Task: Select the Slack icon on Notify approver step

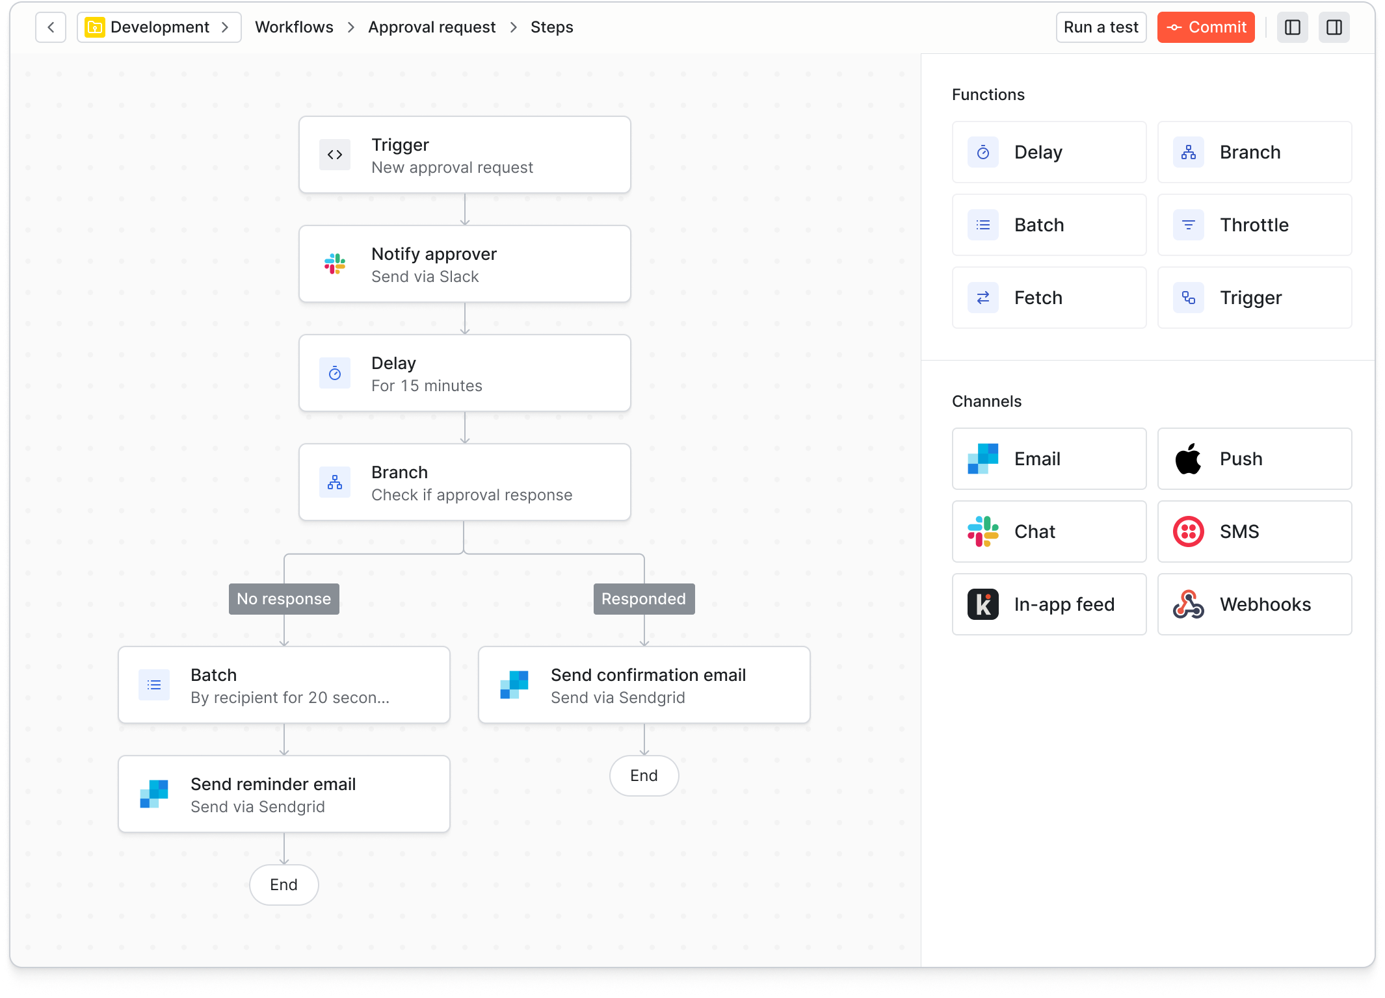Action: point(335,264)
